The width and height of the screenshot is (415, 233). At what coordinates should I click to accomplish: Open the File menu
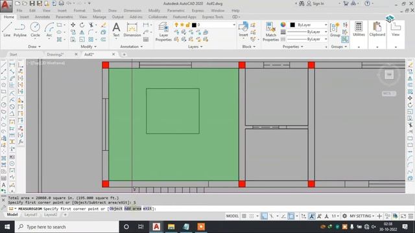coord(19,10)
